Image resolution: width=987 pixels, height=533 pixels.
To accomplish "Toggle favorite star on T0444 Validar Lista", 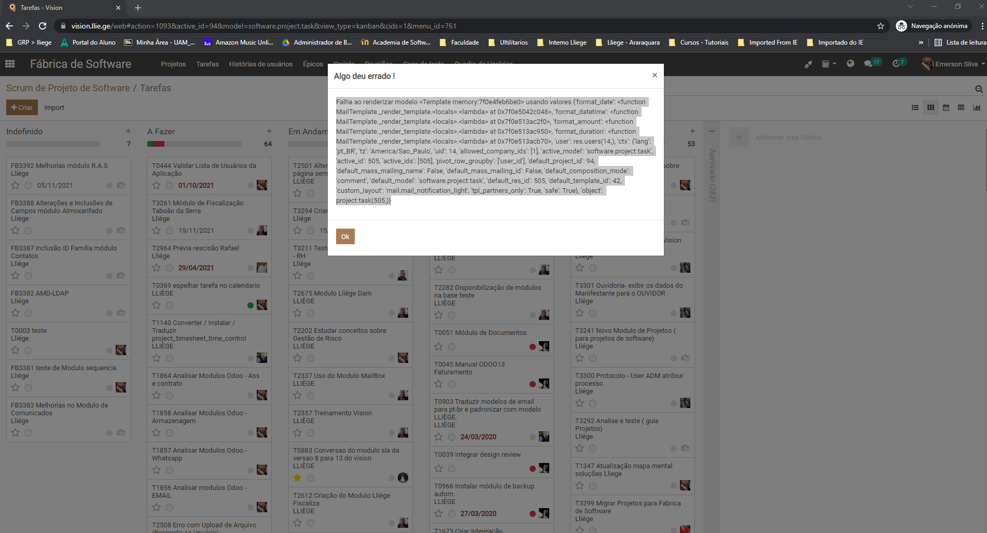I will 157,185.
